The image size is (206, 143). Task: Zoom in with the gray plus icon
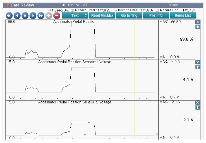49,16
